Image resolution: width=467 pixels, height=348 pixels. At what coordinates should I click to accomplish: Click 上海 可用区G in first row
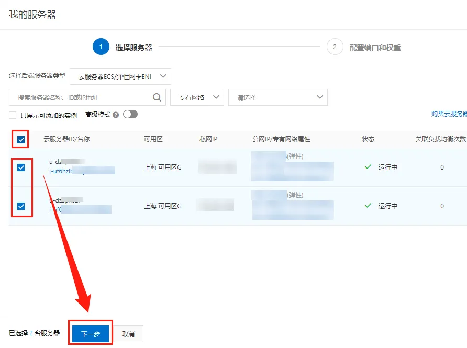click(x=163, y=167)
